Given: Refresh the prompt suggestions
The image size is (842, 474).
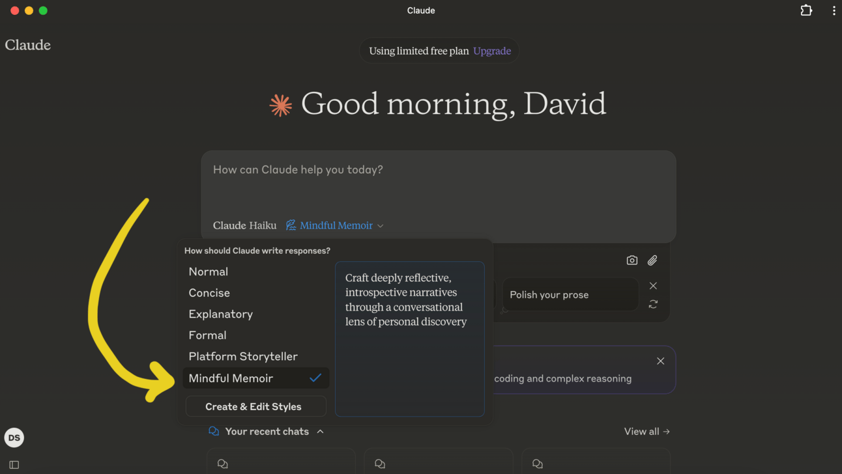Looking at the screenshot, I should (x=653, y=304).
